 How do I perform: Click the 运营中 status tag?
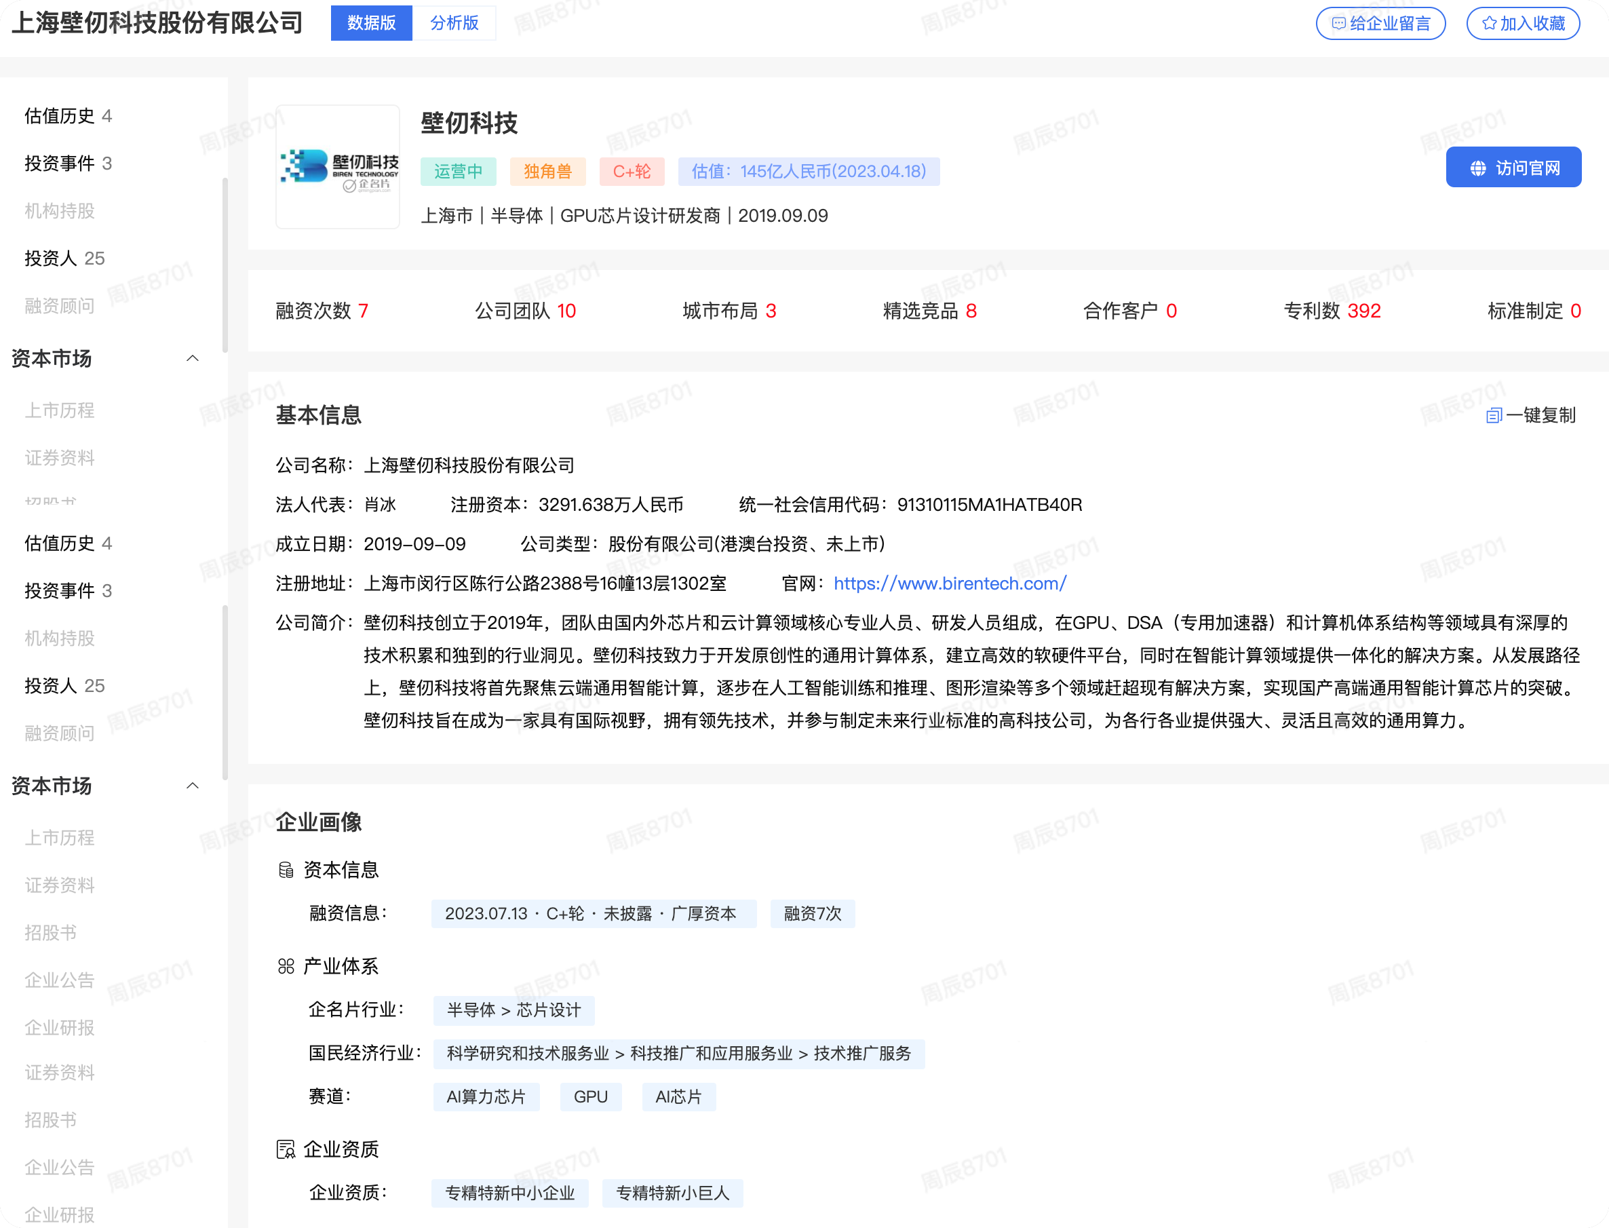(458, 171)
